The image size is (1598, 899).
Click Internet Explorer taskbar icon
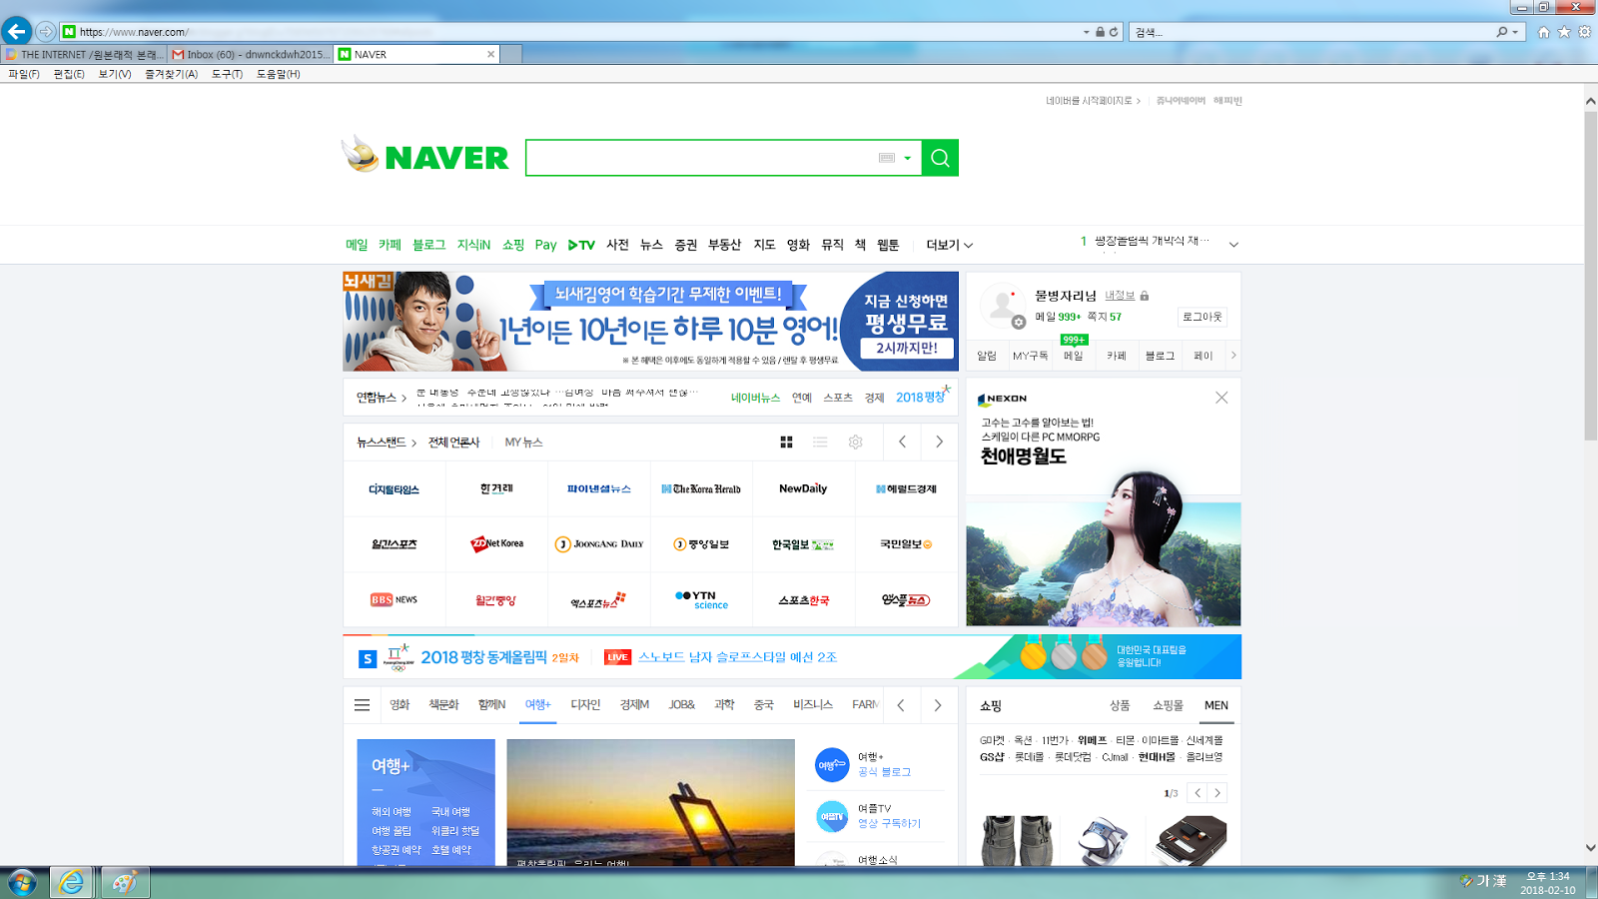(72, 882)
